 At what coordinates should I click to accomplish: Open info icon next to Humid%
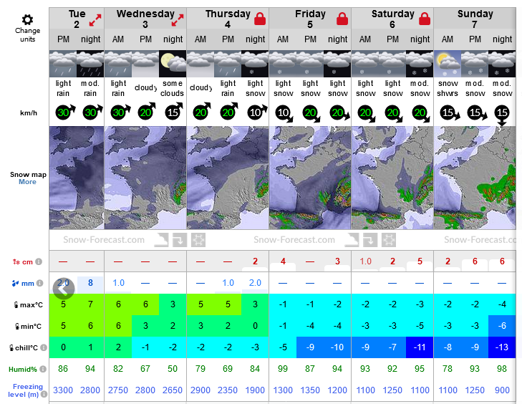click(x=43, y=369)
